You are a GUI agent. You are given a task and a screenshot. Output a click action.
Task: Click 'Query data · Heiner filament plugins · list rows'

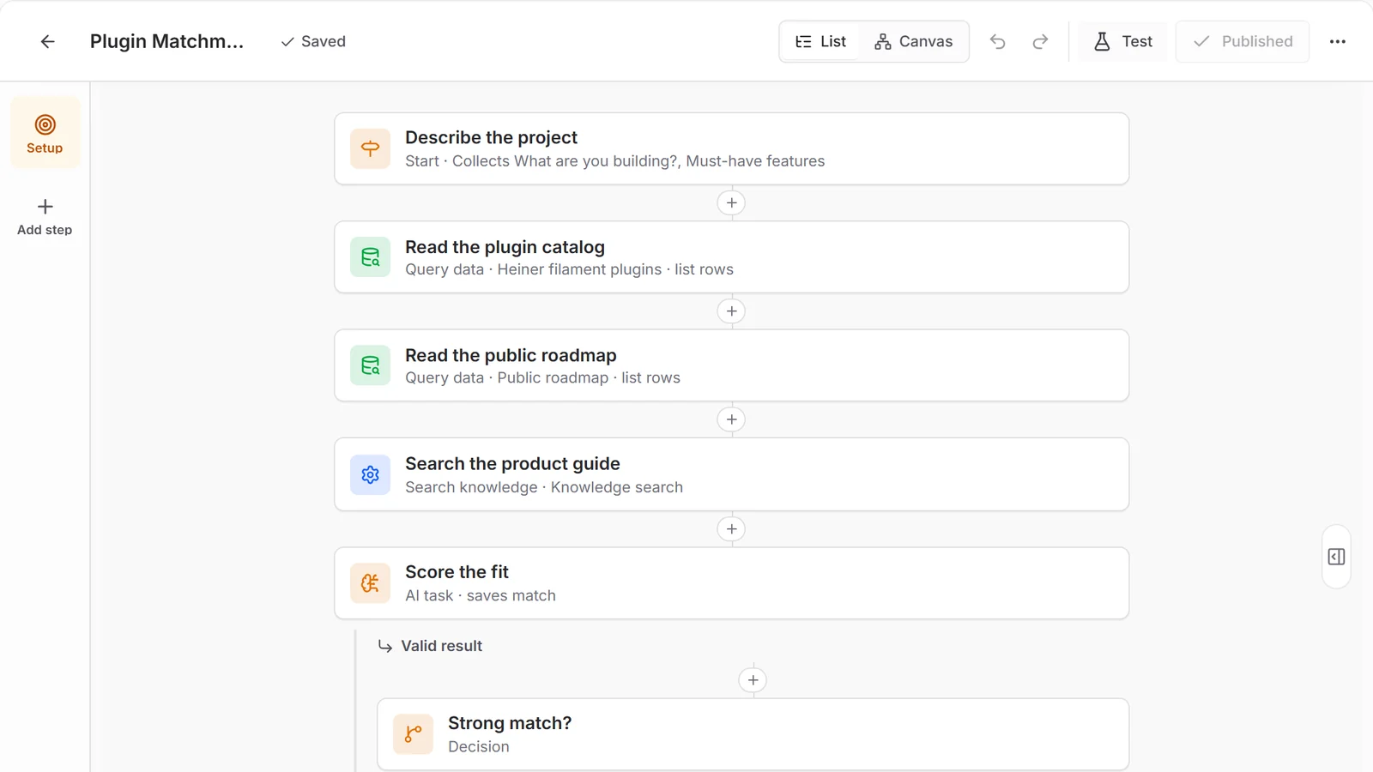pos(569,269)
